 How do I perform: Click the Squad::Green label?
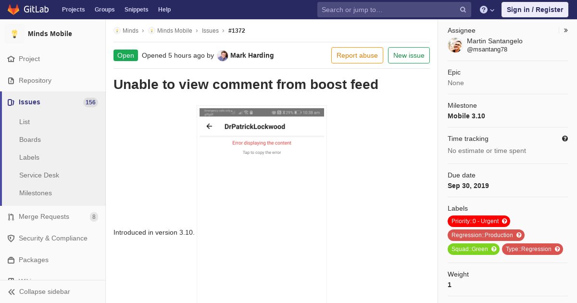pos(474,249)
